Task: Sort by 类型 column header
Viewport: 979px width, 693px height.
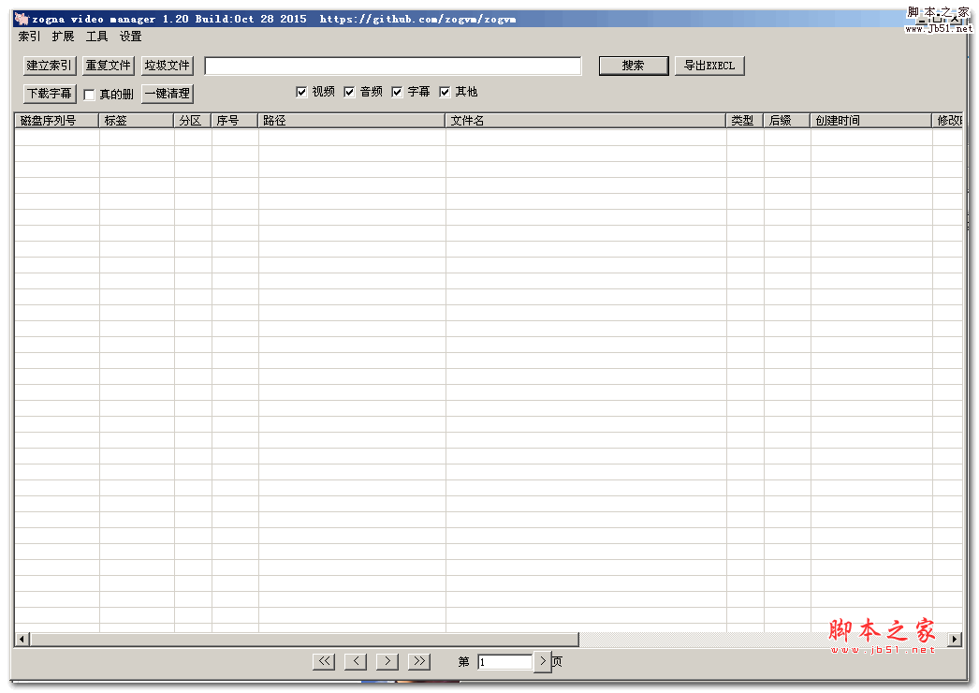Action: pos(745,121)
